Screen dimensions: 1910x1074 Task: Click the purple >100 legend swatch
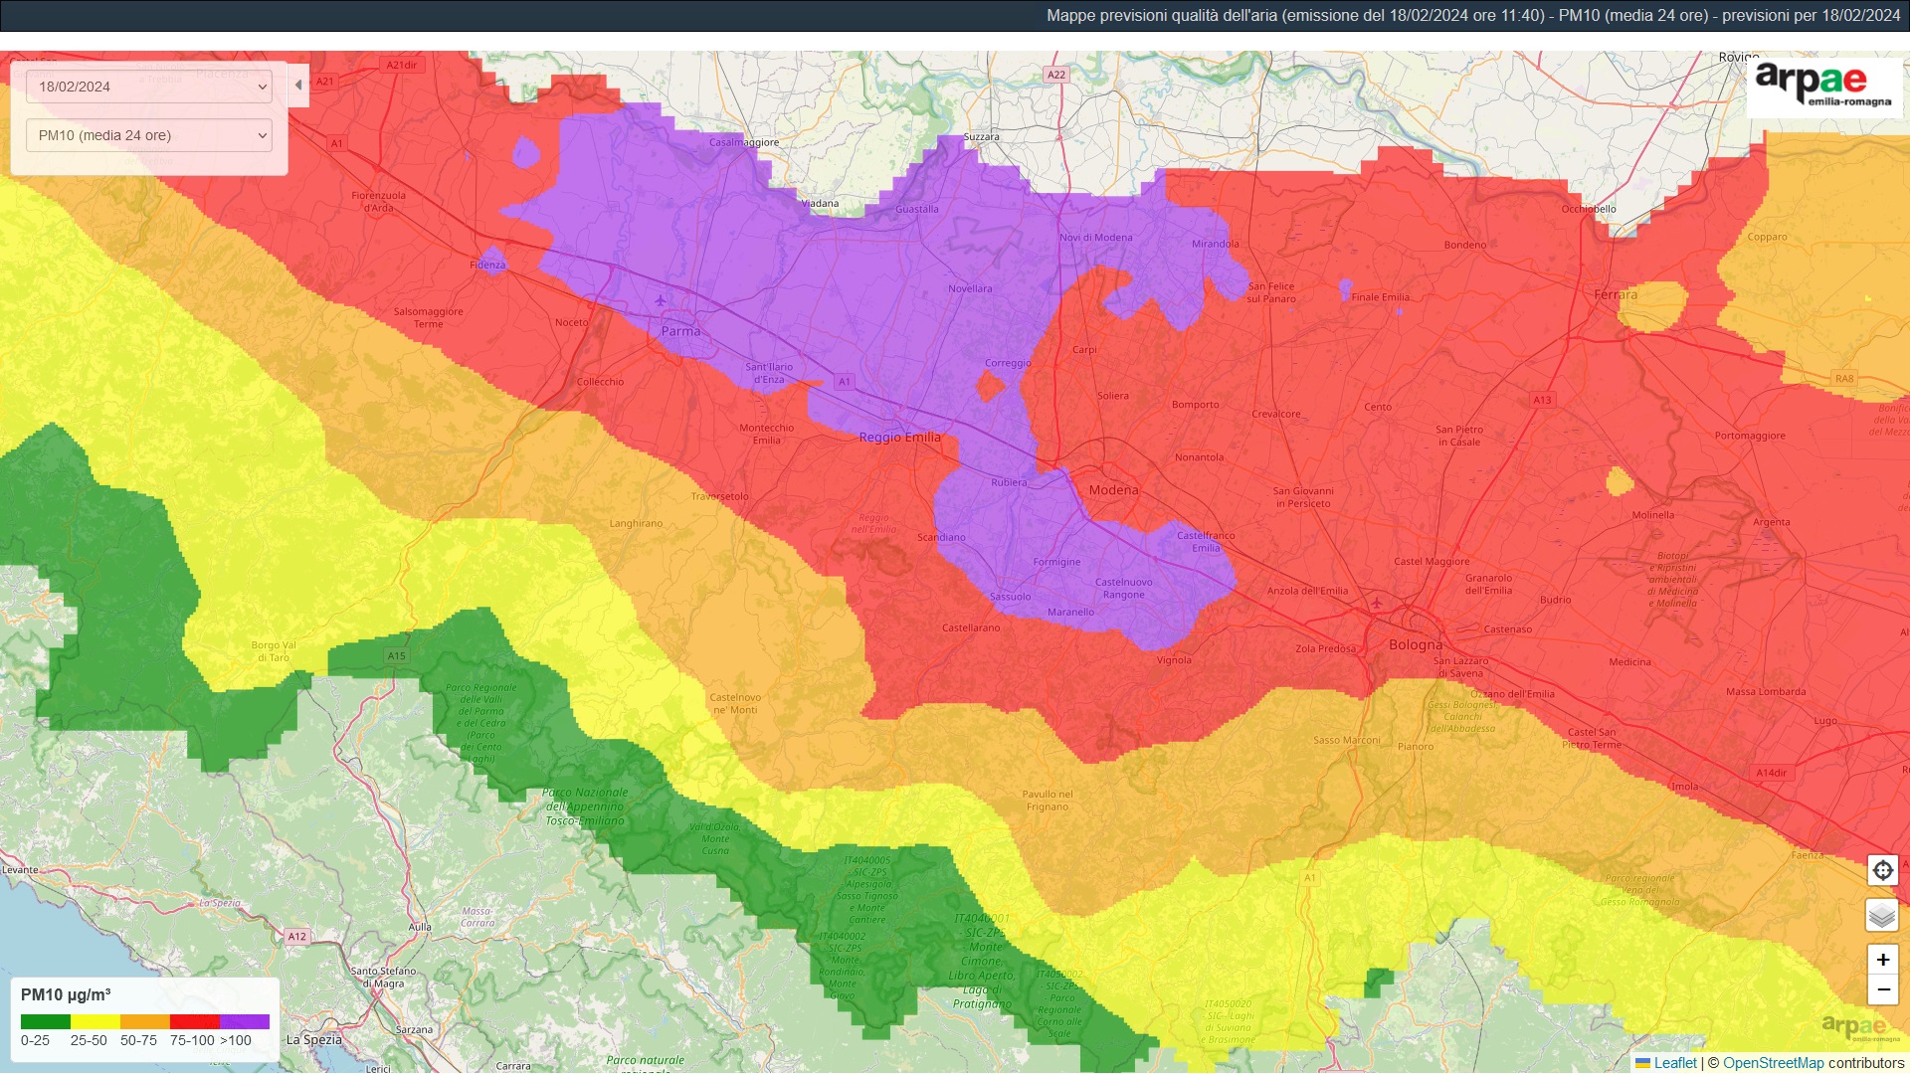245,1021
